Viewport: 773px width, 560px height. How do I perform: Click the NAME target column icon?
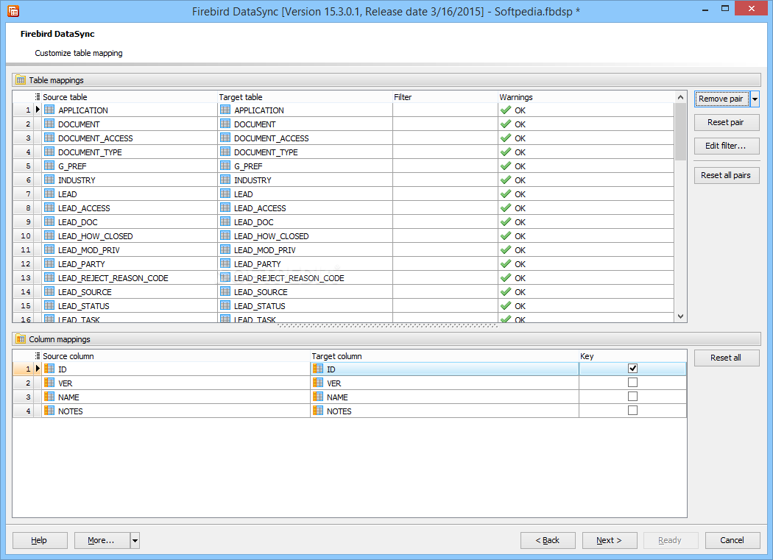318,397
